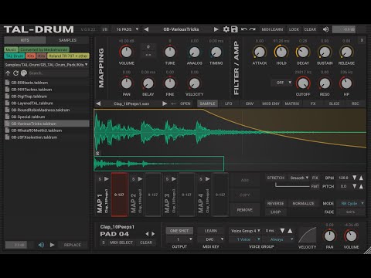Save preset with the floppy disk icon
The width and height of the screenshot is (371, 278).
pyautogui.click(x=234, y=29)
